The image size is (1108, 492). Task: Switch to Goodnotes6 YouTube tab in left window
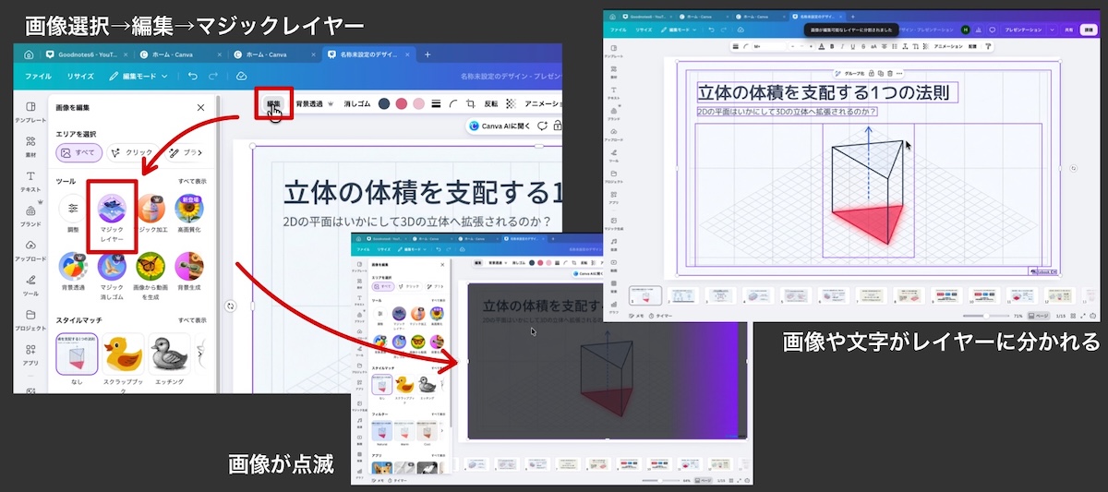pos(89,54)
